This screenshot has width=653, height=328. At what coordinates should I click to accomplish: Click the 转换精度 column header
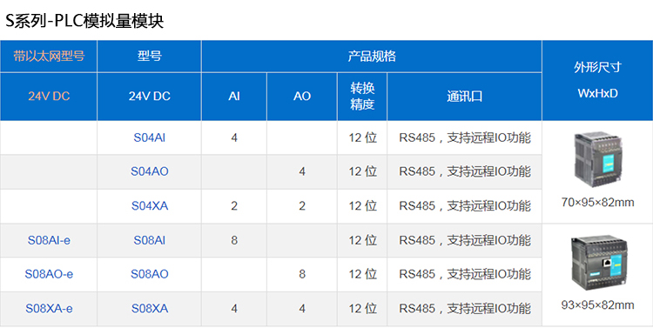pyautogui.click(x=362, y=97)
